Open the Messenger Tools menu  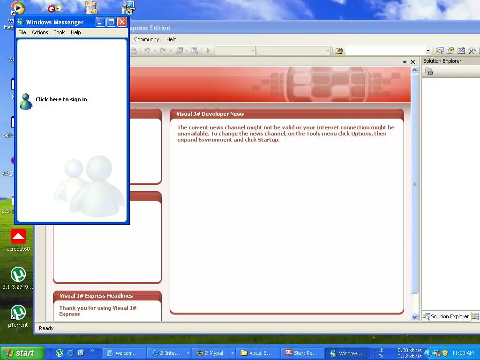click(x=60, y=32)
